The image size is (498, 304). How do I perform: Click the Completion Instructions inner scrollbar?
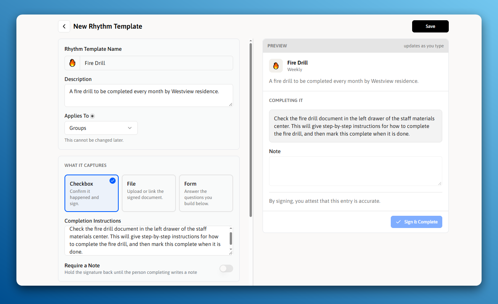click(231, 238)
